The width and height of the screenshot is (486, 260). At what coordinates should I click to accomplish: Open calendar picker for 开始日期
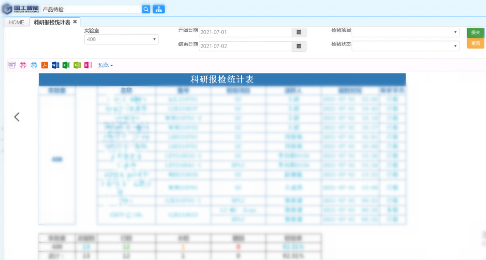[x=299, y=32]
